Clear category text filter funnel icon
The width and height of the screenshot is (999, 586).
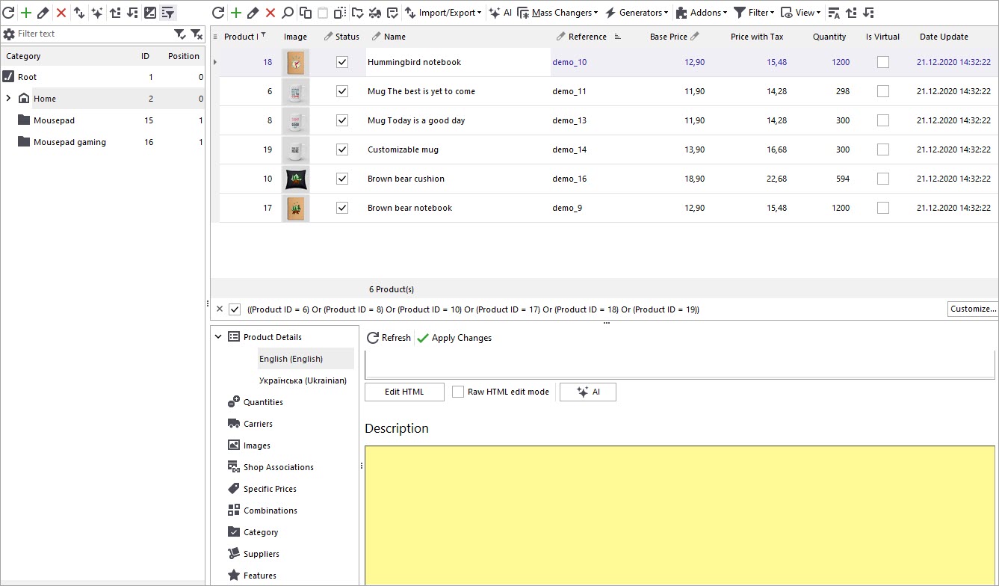(196, 34)
